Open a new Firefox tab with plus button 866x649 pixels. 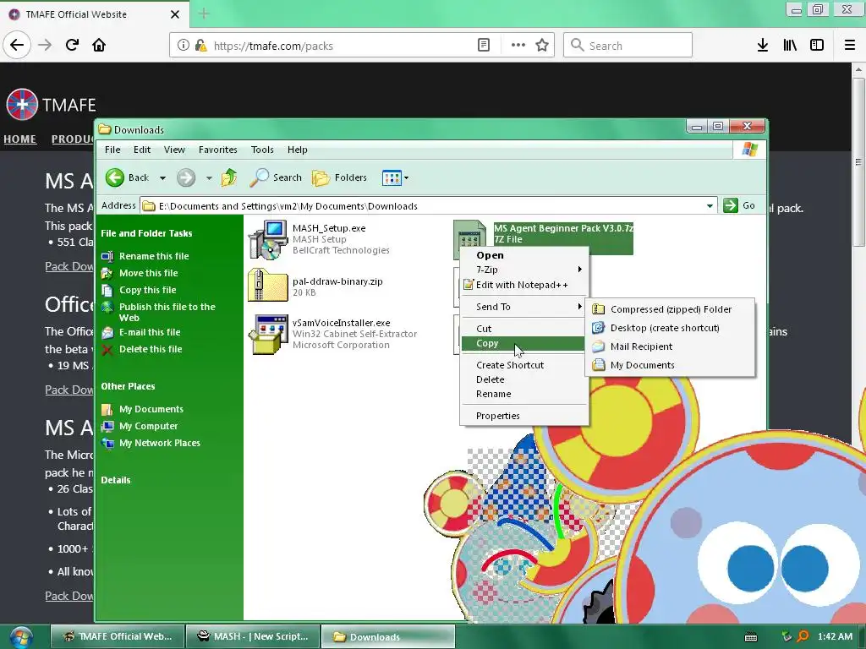click(x=204, y=14)
